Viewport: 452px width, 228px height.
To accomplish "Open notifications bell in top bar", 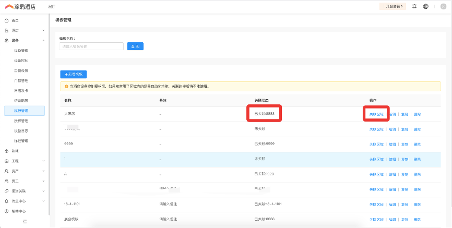I will tap(414, 6).
